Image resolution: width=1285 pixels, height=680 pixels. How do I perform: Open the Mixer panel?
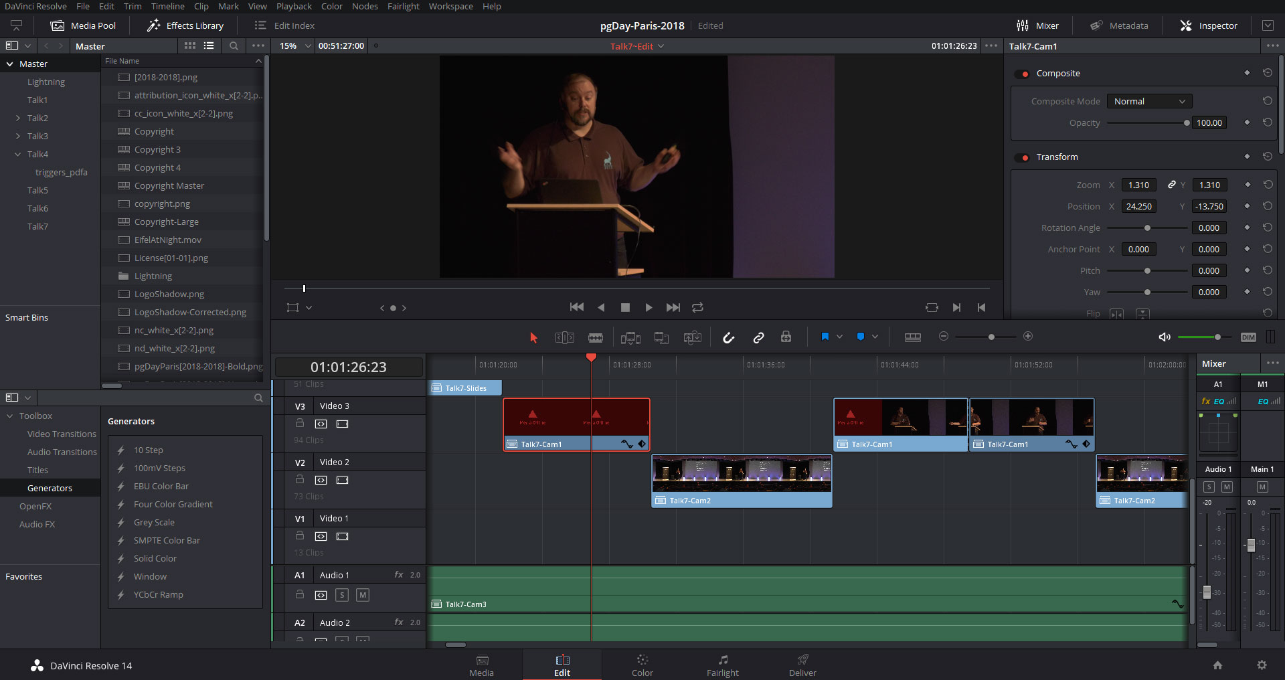coord(1037,25)
